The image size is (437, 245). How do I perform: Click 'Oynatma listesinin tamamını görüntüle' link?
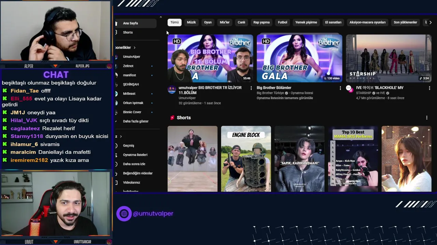click(285, 98)
